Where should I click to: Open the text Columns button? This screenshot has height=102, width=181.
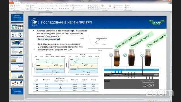(68, 8)
